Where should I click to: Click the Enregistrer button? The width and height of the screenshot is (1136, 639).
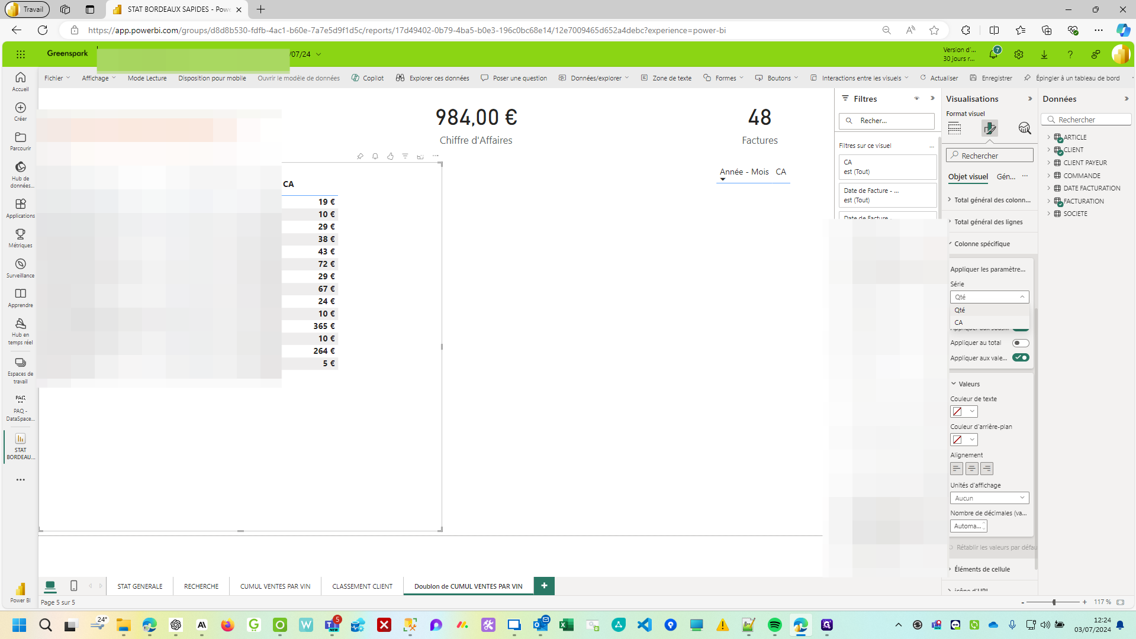coord(991,78)
